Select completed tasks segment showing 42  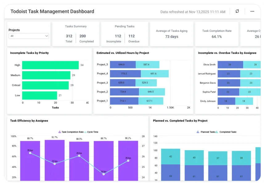coord(170,157)
